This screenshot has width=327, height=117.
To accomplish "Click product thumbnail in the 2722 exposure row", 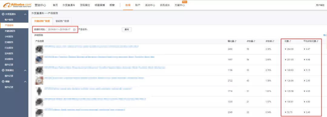I will (x=39, y=80).
